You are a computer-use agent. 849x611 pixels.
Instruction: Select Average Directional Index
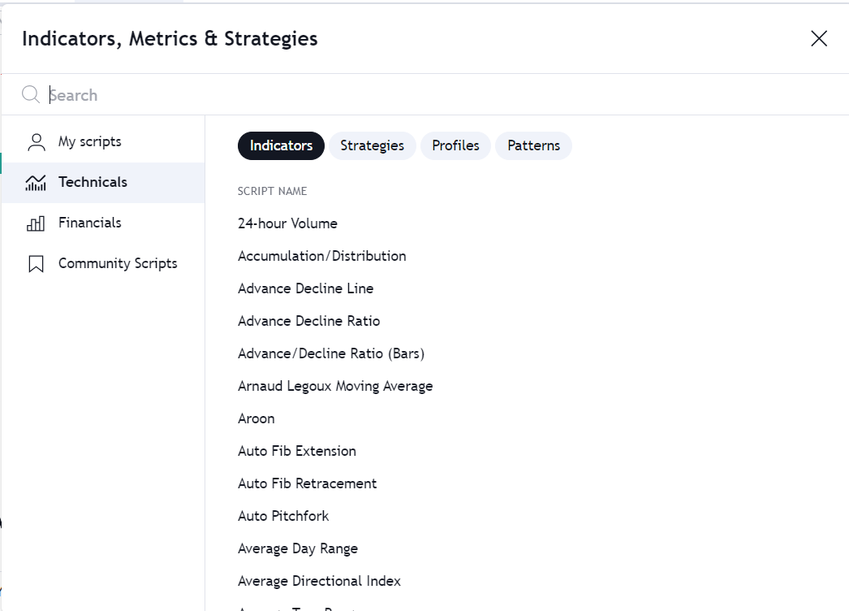click(319, 580)
